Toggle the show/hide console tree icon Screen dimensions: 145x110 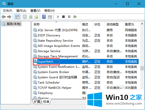pyautogui.click(x=17, y=17)
